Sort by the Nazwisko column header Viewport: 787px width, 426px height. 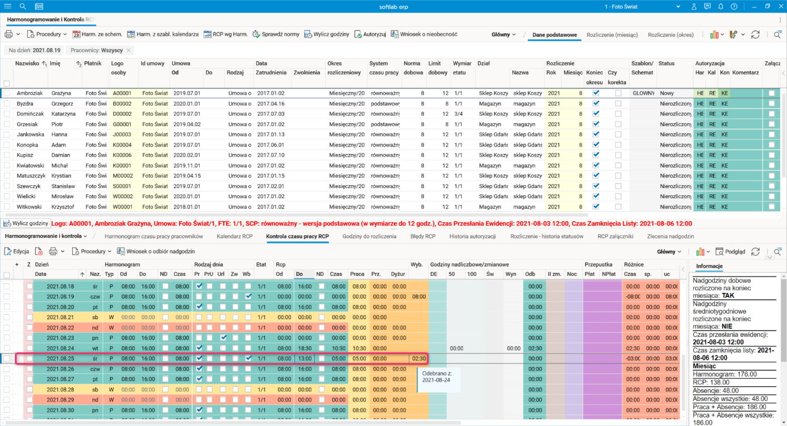(27, 63)
